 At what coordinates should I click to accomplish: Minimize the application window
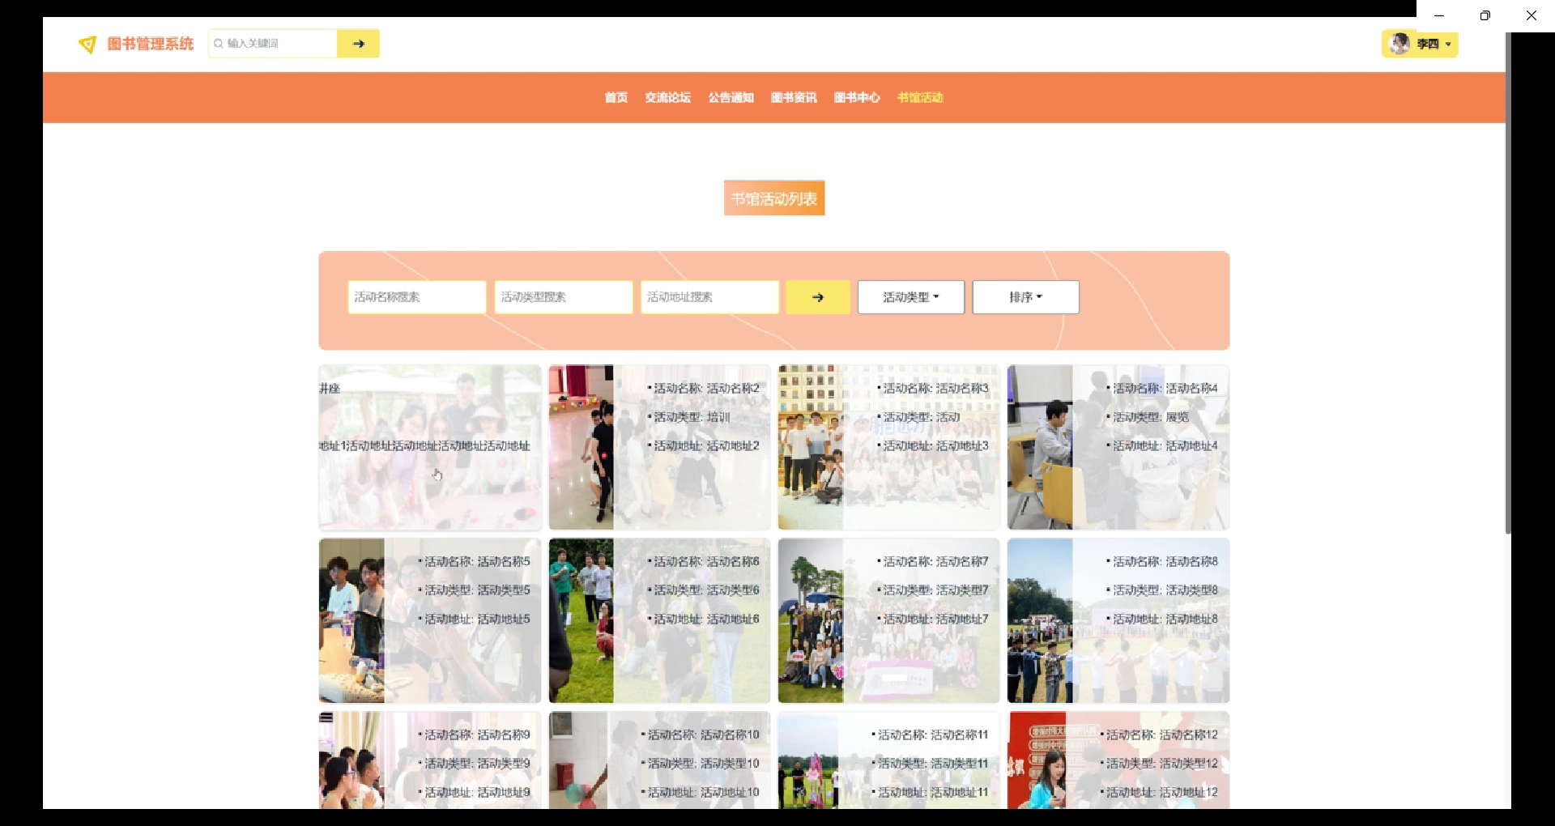(x=1439, y=15)
